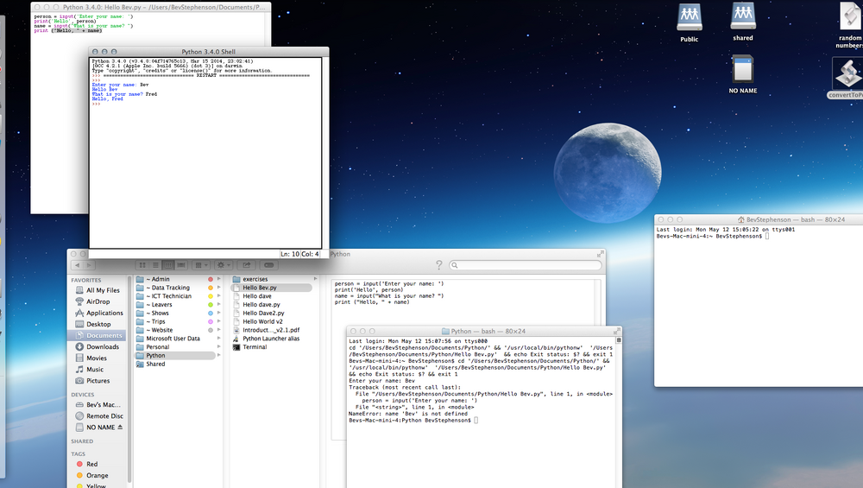Expand the Personal folder arrow
Screen dimensions: 863x488
coord(219,347)
